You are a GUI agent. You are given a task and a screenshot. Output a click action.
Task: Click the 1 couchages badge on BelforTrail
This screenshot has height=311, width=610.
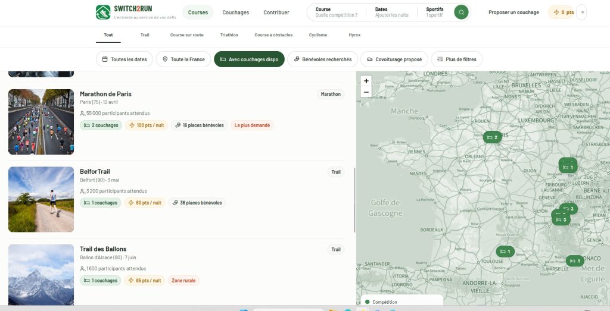100,203
